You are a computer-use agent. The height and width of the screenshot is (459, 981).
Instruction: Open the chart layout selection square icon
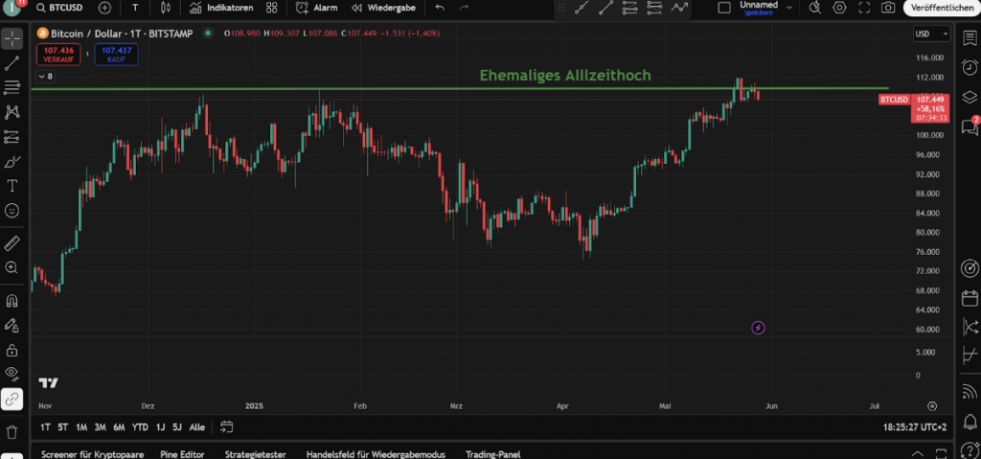click(724, 8)
